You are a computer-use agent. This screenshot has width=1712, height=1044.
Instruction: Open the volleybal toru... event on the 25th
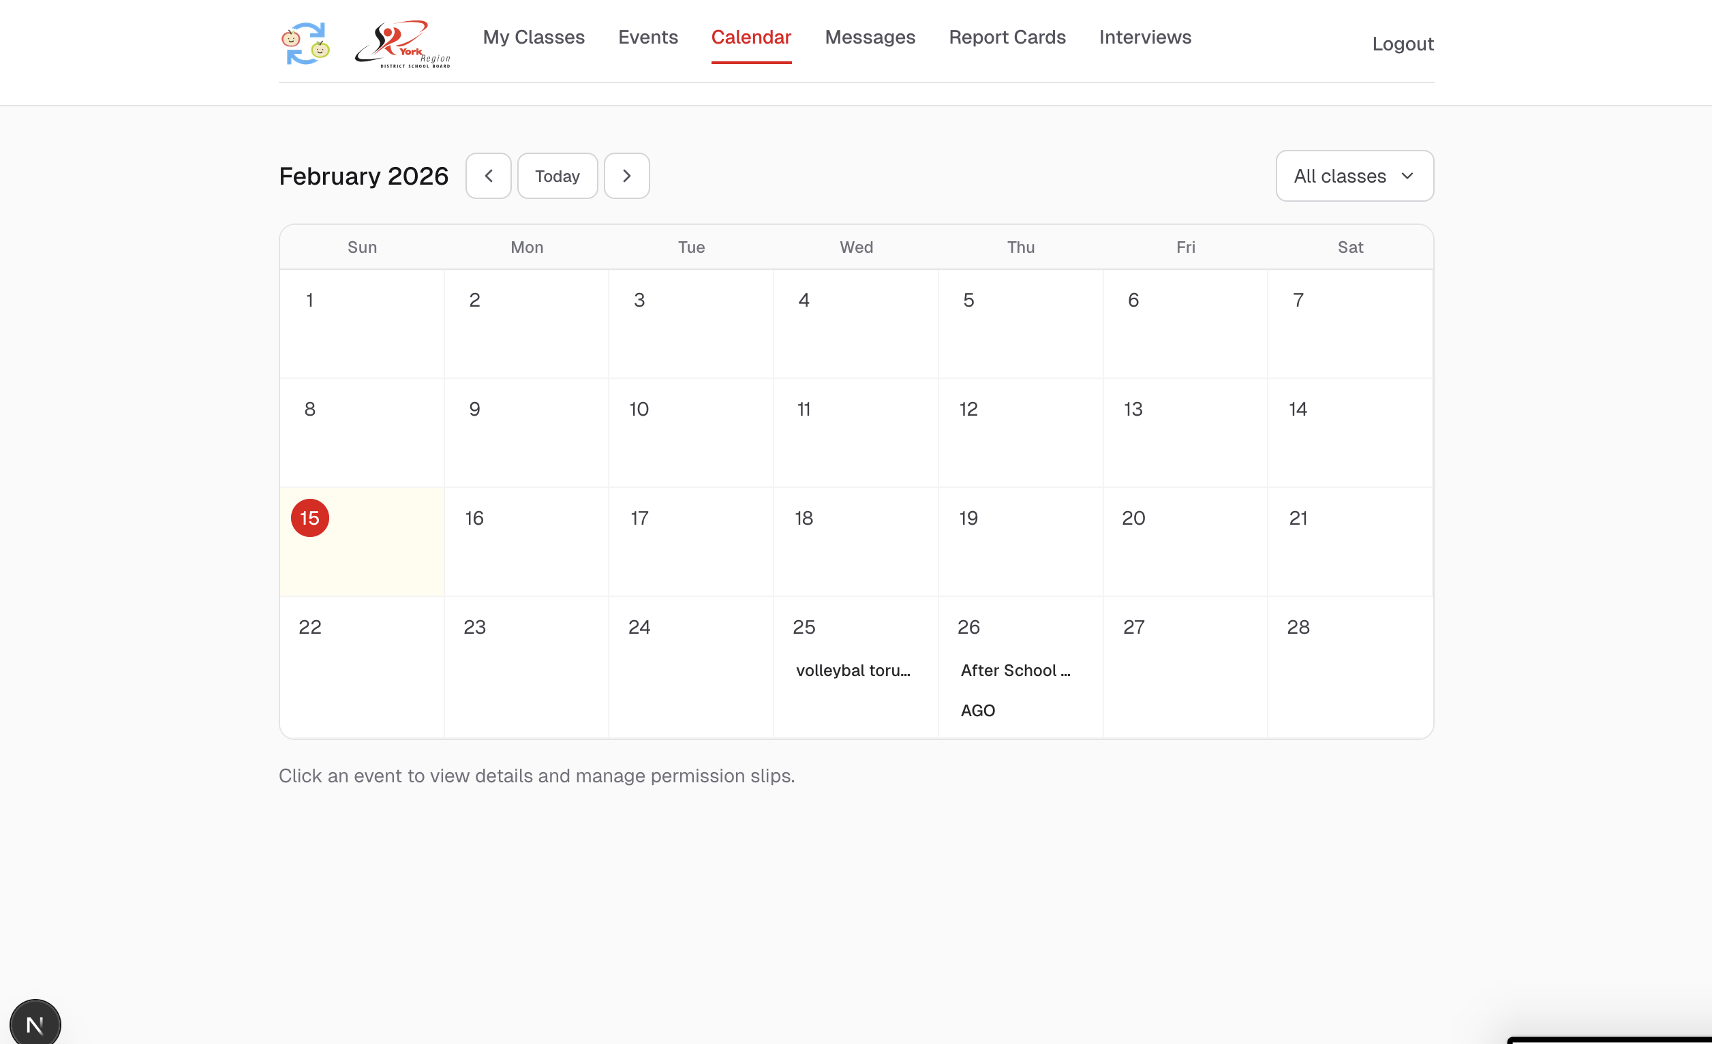[853, 671]
